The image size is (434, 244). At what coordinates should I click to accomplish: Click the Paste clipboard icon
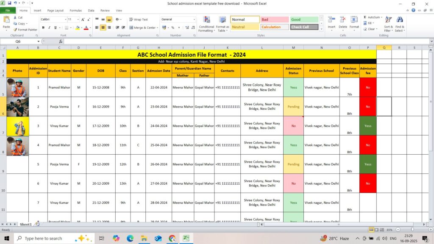point(6,21)
